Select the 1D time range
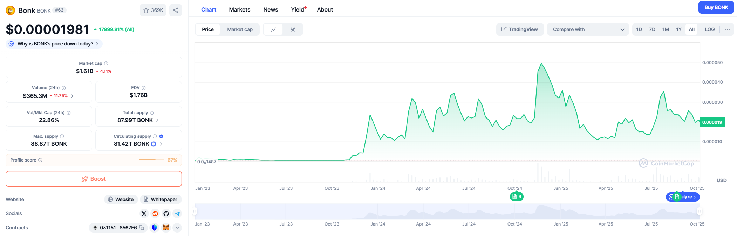Screen dimensions: 737x236 click(639, 29)
